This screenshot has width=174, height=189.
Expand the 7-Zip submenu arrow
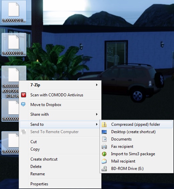[97, 85]
